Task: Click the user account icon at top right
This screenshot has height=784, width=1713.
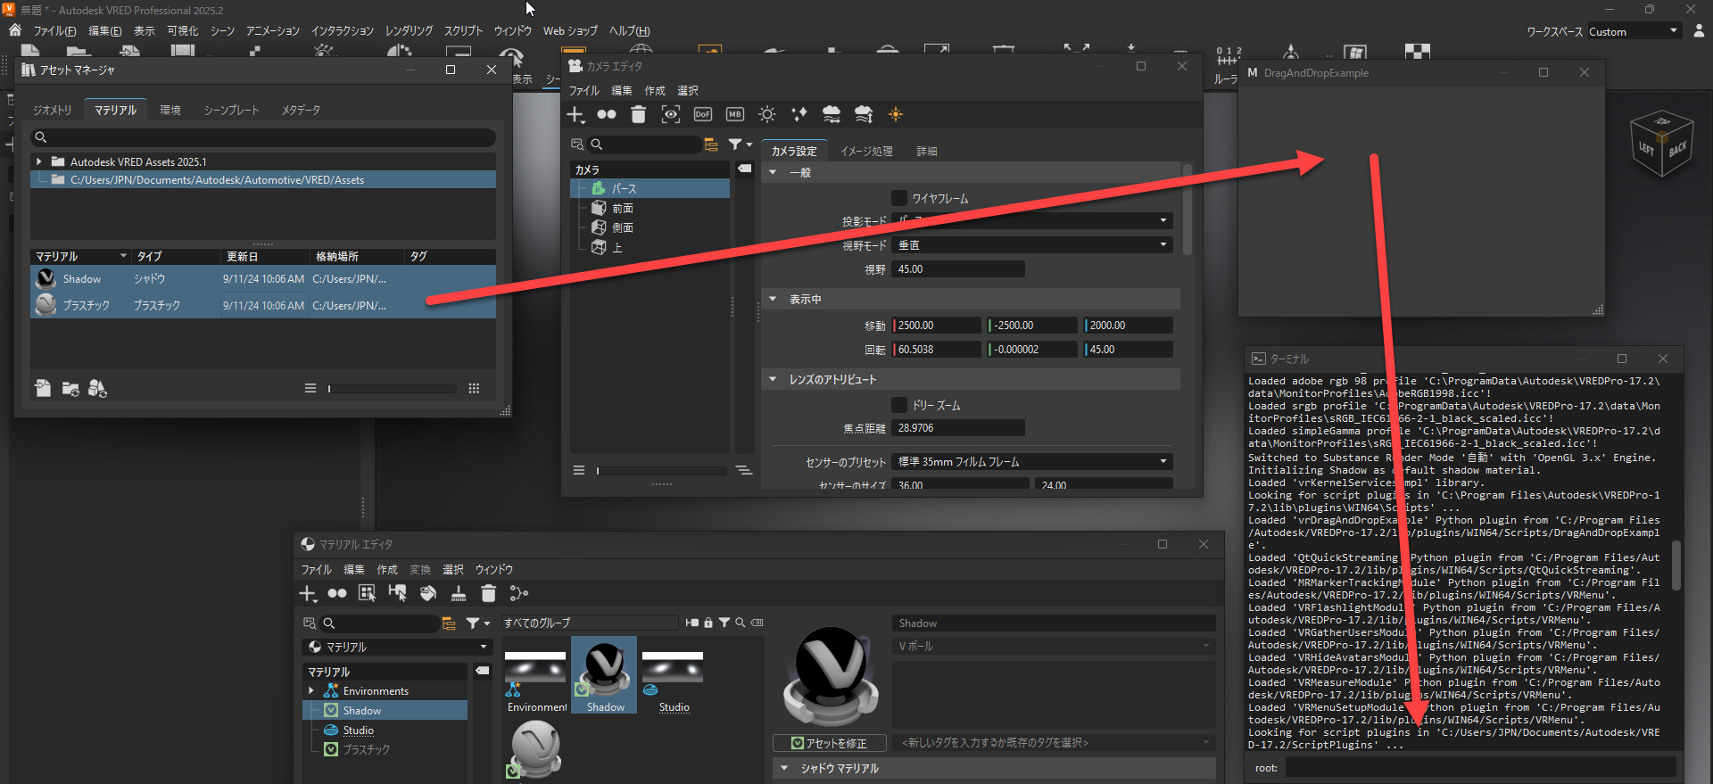Action: click(x=1699, y=30)
